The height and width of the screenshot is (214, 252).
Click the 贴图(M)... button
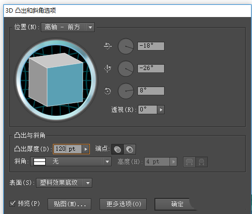click(69, 204)
